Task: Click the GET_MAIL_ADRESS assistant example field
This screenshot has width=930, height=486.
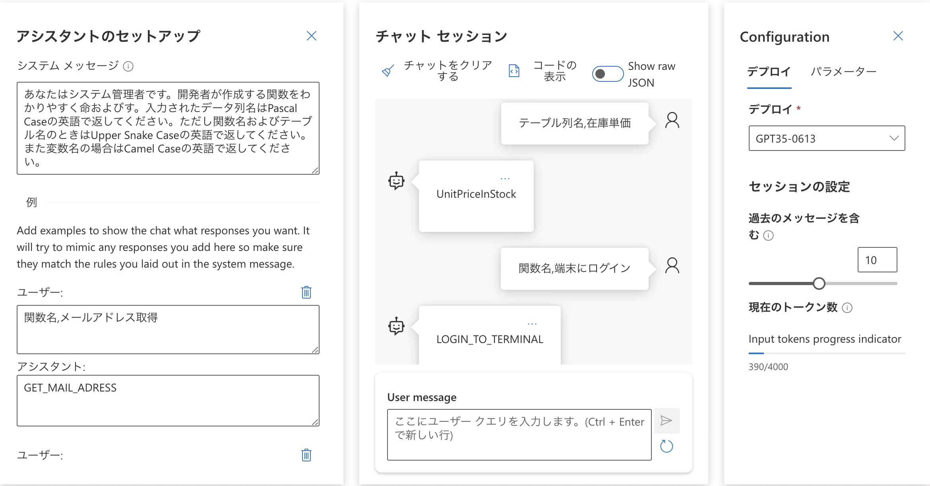Action: click(x=168, y=401)
